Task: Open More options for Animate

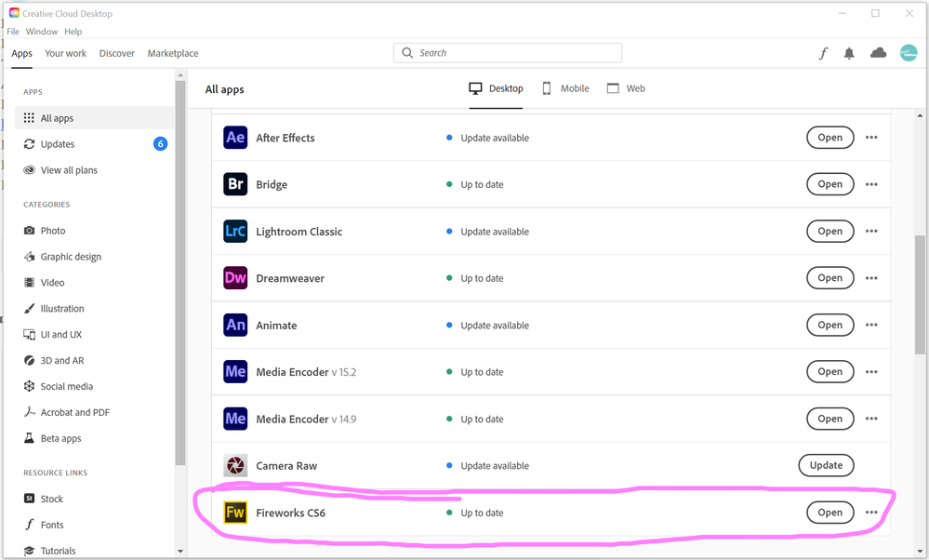Action: click(871, 325)
